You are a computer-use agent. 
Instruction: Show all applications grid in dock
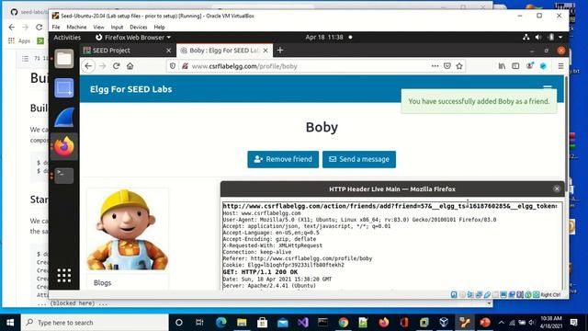[64, 275]
